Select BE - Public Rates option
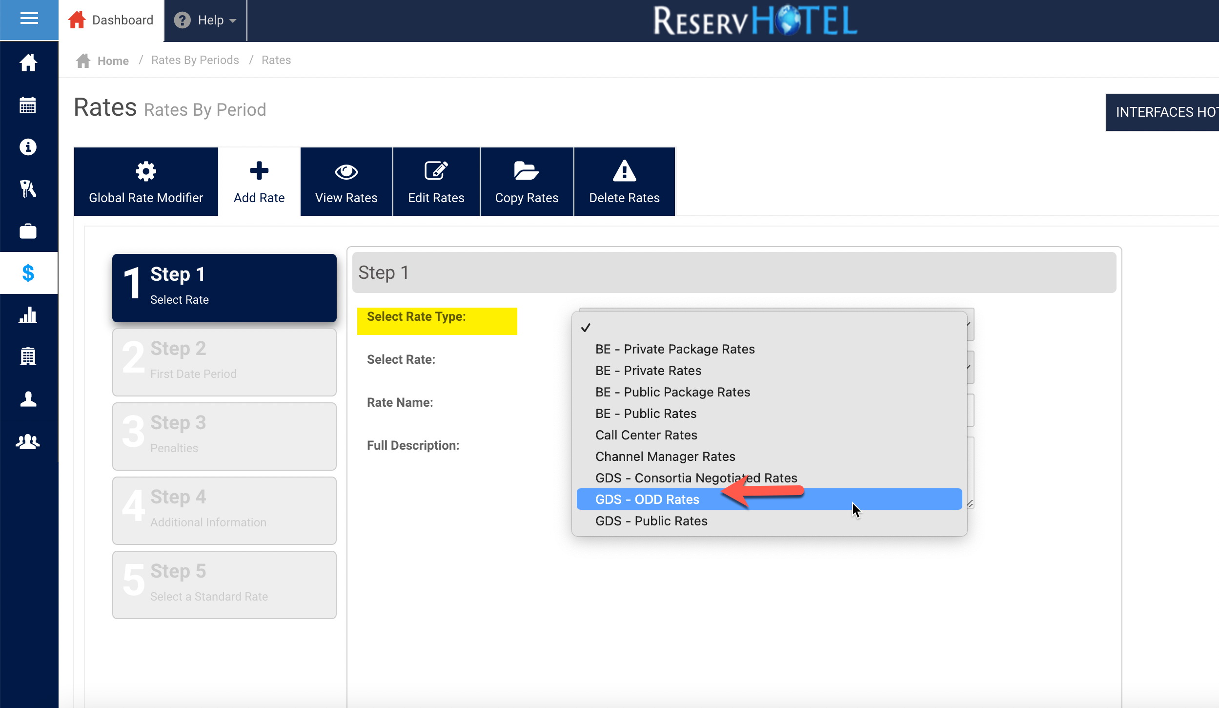Image resolution: width=1219 pixels, height=708 pixels. coord(646,414)
